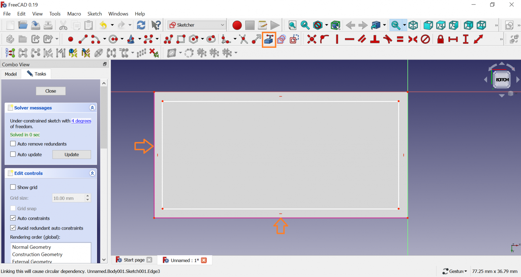
Task: Switch to the Model tab
Action: tap(11, 74)
